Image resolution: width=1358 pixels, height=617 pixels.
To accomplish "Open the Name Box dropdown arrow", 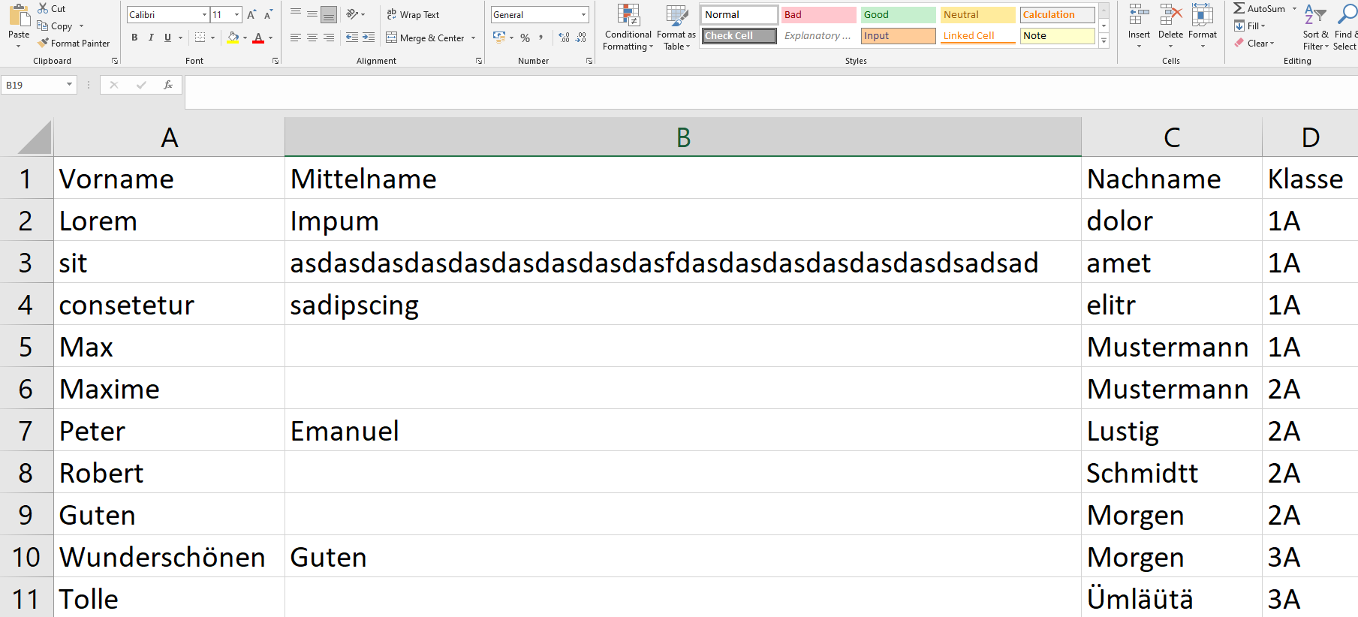I will (x=69, y=85).
